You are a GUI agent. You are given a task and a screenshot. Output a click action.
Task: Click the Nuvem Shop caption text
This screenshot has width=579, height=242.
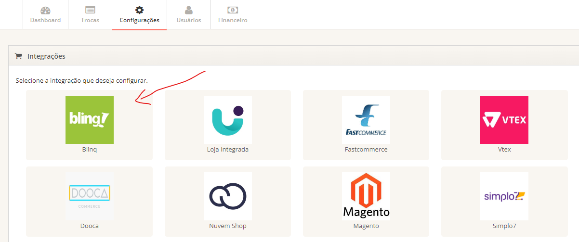(x=228, y=226)
